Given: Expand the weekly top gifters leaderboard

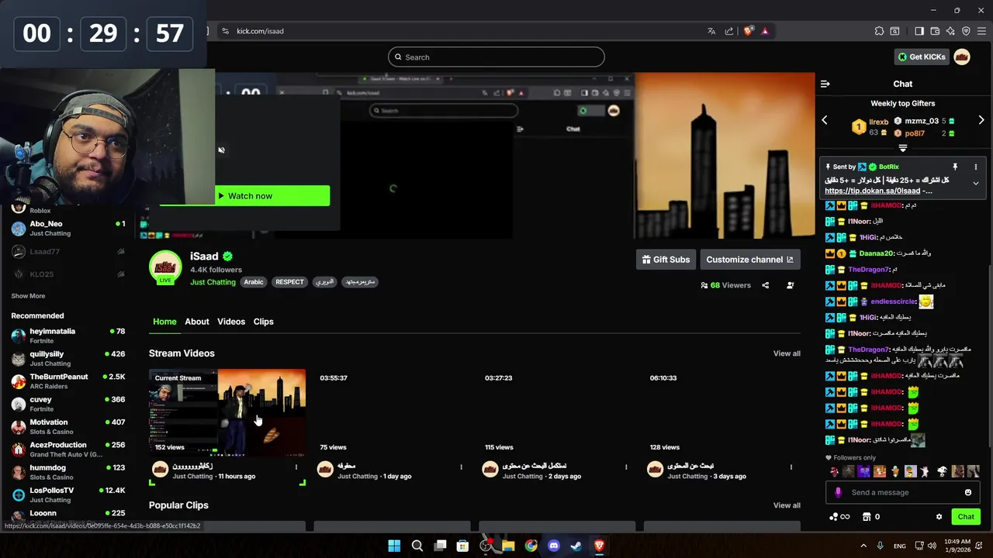Looking at the screenshot, I should 903,148.
